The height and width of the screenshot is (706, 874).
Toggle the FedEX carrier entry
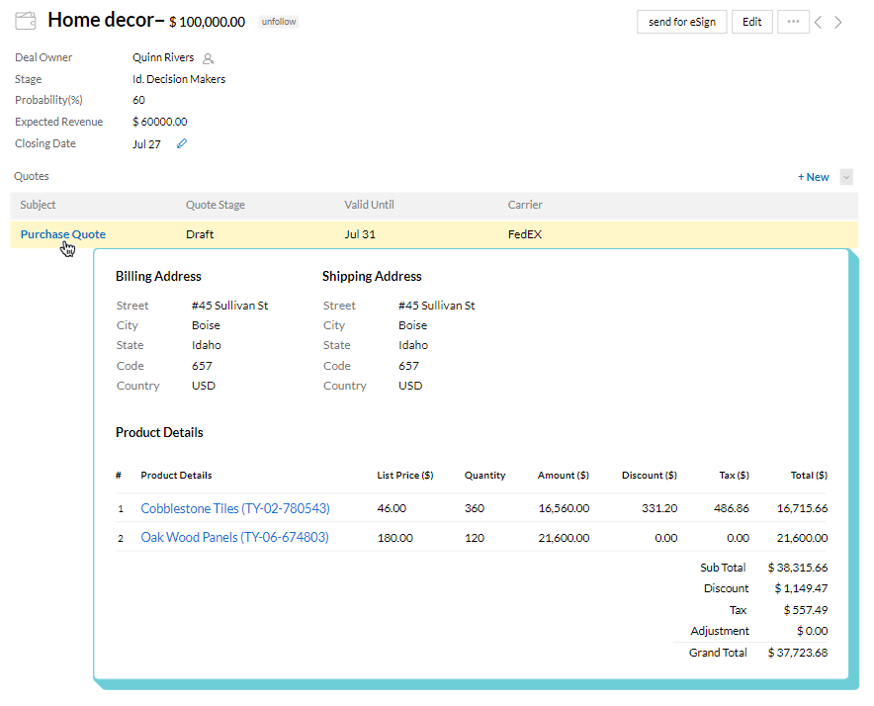[x=524, y=234]
